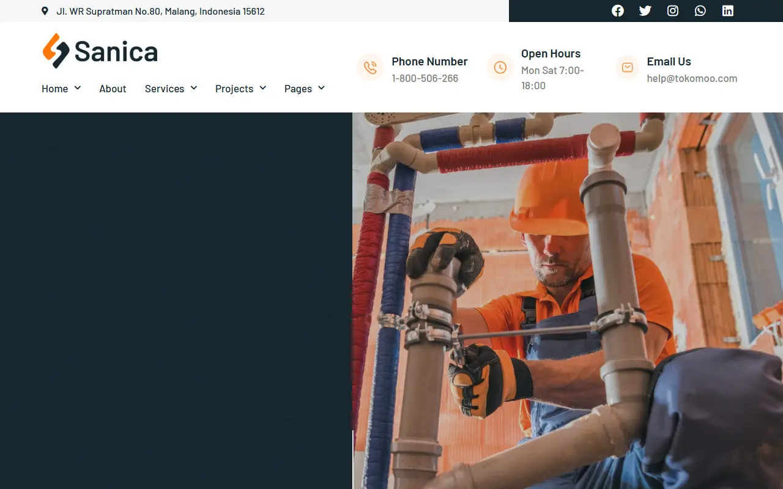Open the LinkedIn social icon
This screenshot has height=489, width=783.
click(728, 10)
